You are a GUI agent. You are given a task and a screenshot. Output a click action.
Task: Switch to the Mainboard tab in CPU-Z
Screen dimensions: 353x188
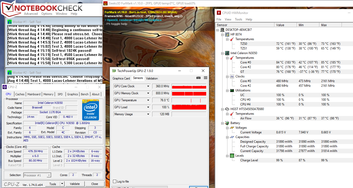[34, 94]
